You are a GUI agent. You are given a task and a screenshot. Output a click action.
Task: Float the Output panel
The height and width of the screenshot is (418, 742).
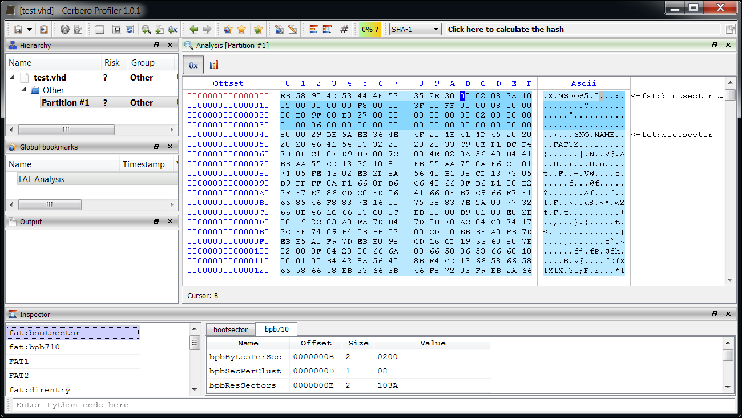pyautogui.click(x=156, y=222)
